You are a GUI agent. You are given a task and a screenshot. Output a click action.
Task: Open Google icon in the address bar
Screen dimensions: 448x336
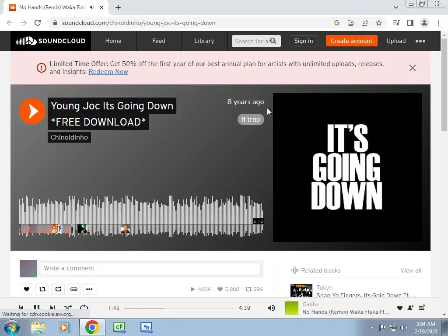(336, 23)
